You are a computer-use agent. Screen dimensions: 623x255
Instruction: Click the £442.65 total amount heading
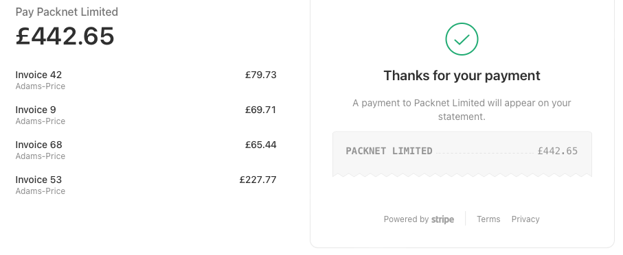(x=65, y=36)
